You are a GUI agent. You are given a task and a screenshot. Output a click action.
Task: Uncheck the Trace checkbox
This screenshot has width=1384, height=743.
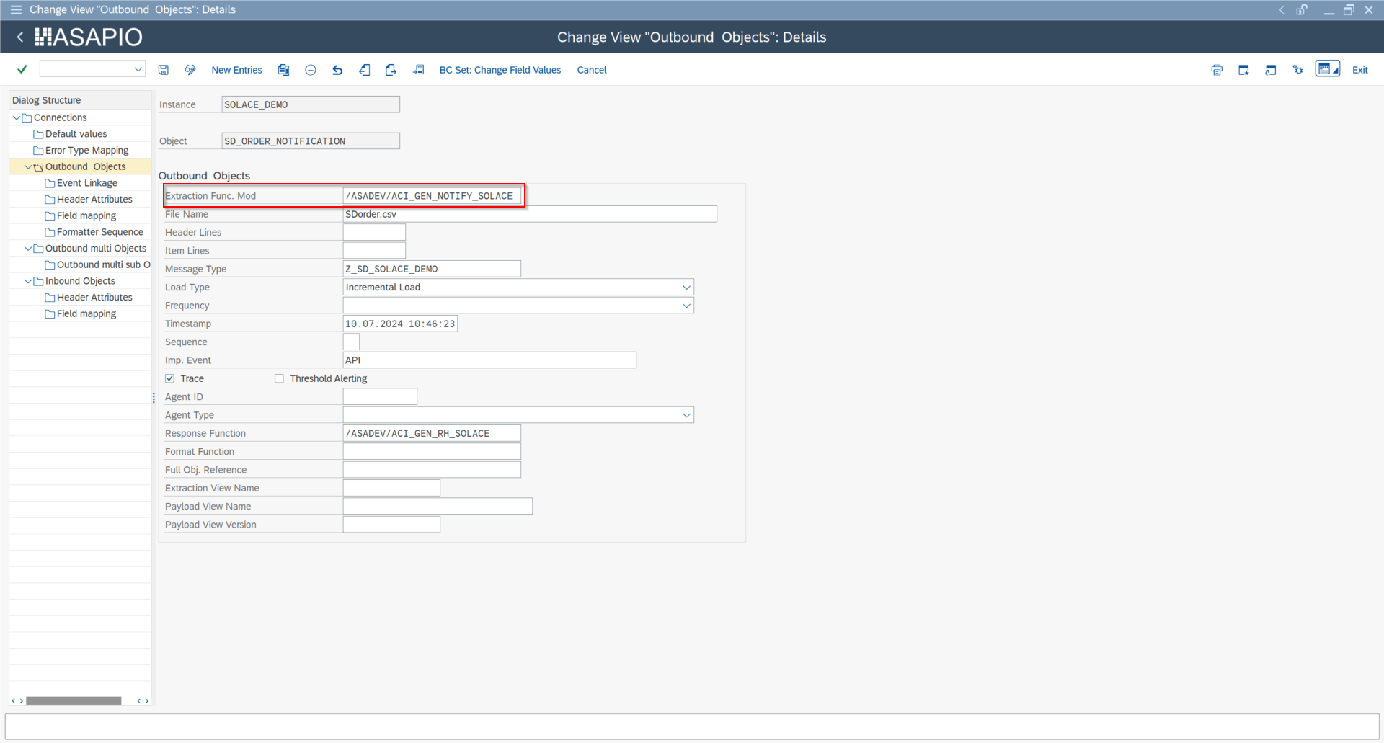170,378
